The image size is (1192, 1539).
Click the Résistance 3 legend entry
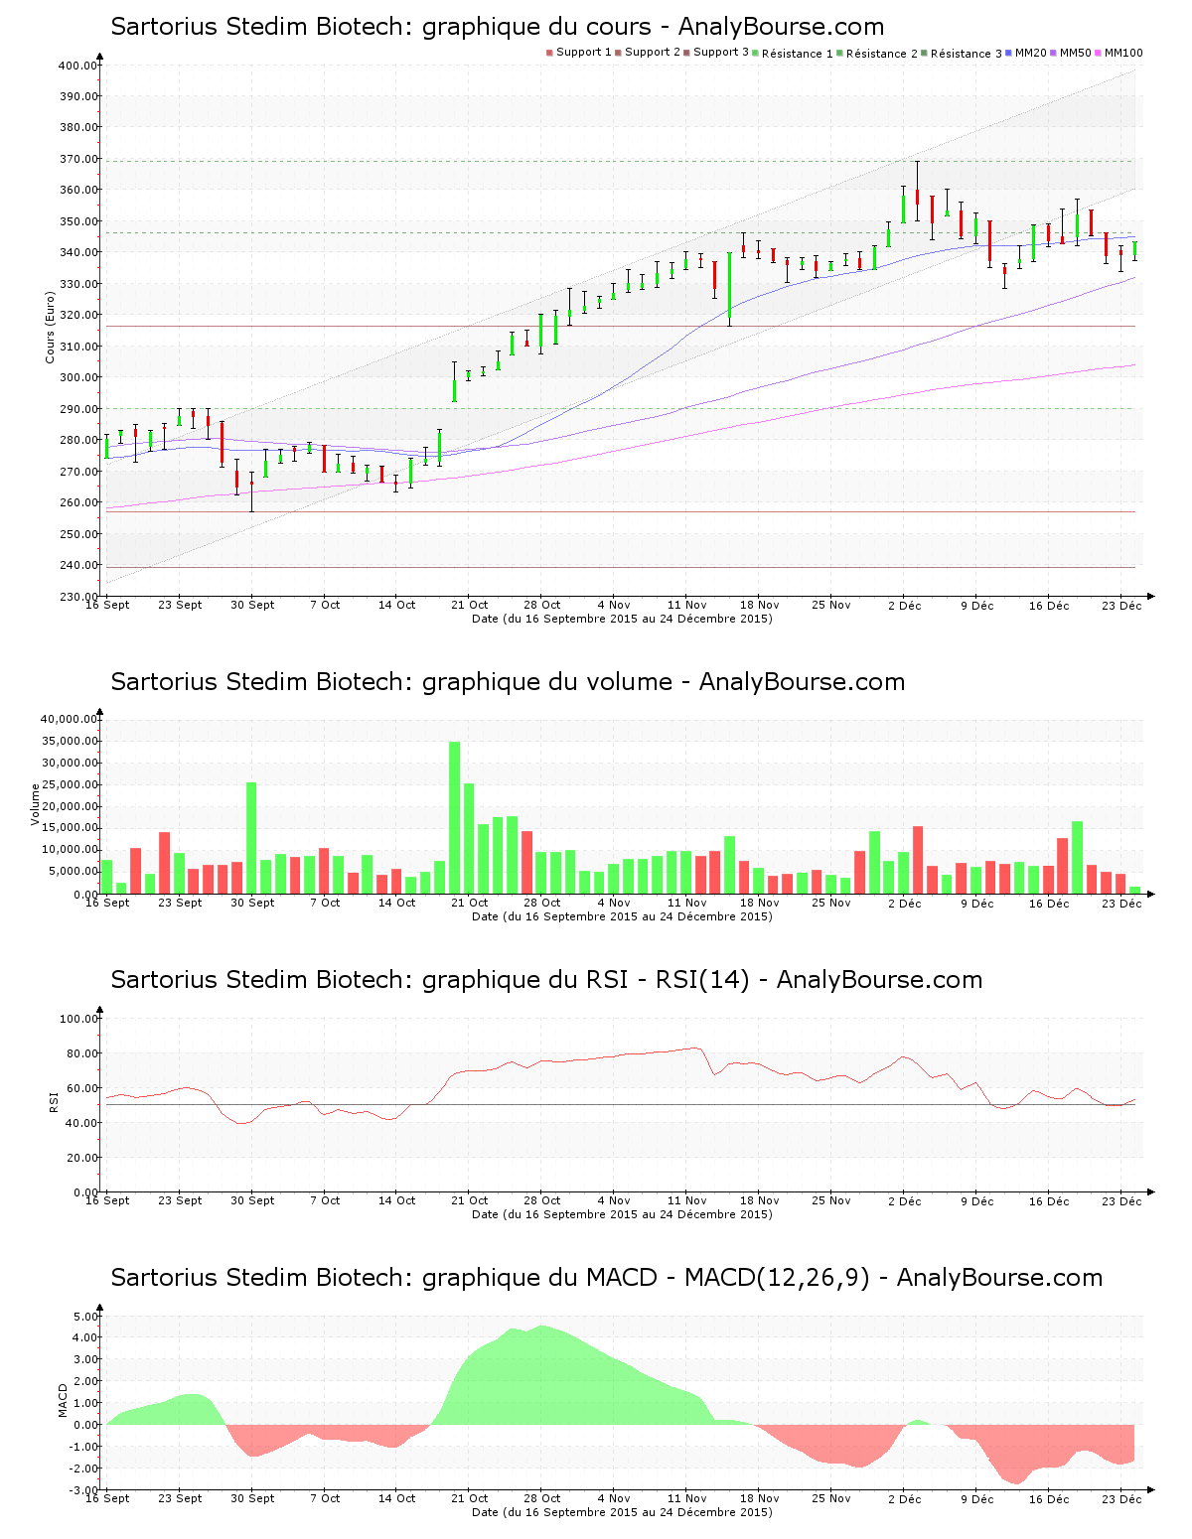[x=966, y=54]
